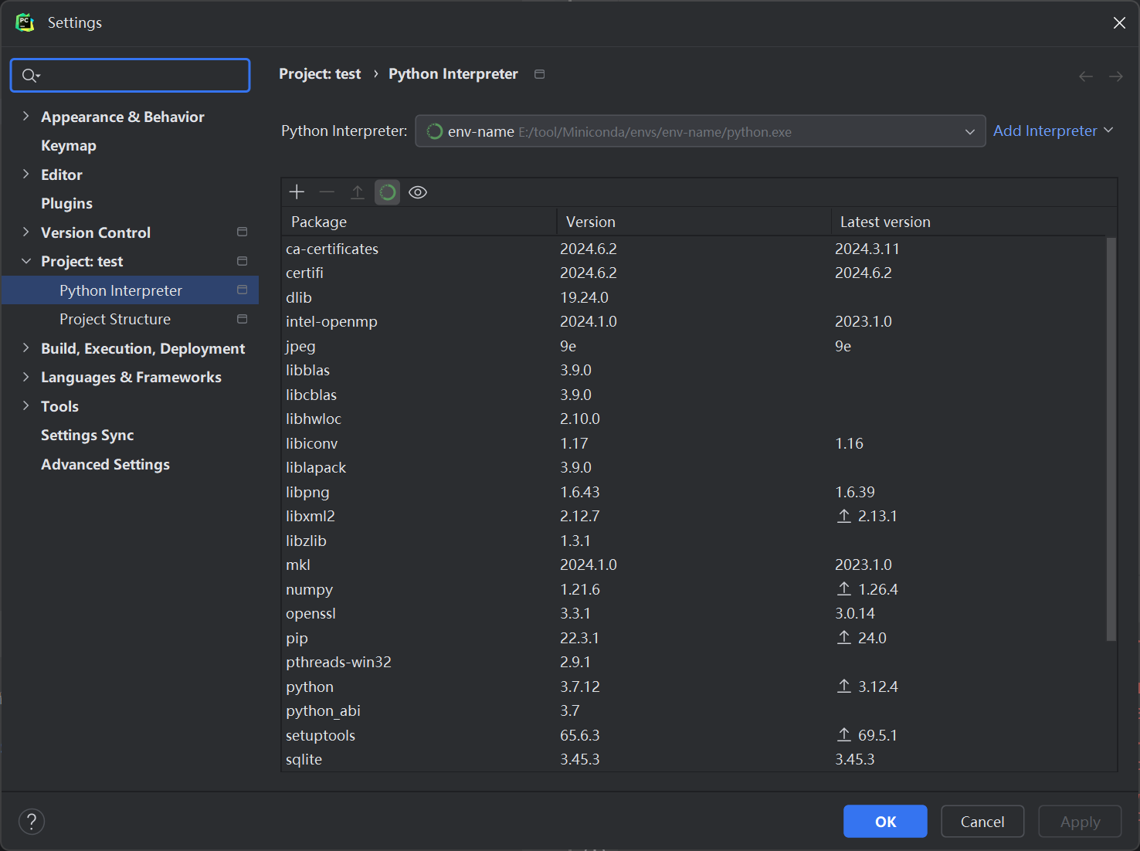Expand Version Control section
The height and width of the screenshot is (851, 1140).
coord(25,232)
